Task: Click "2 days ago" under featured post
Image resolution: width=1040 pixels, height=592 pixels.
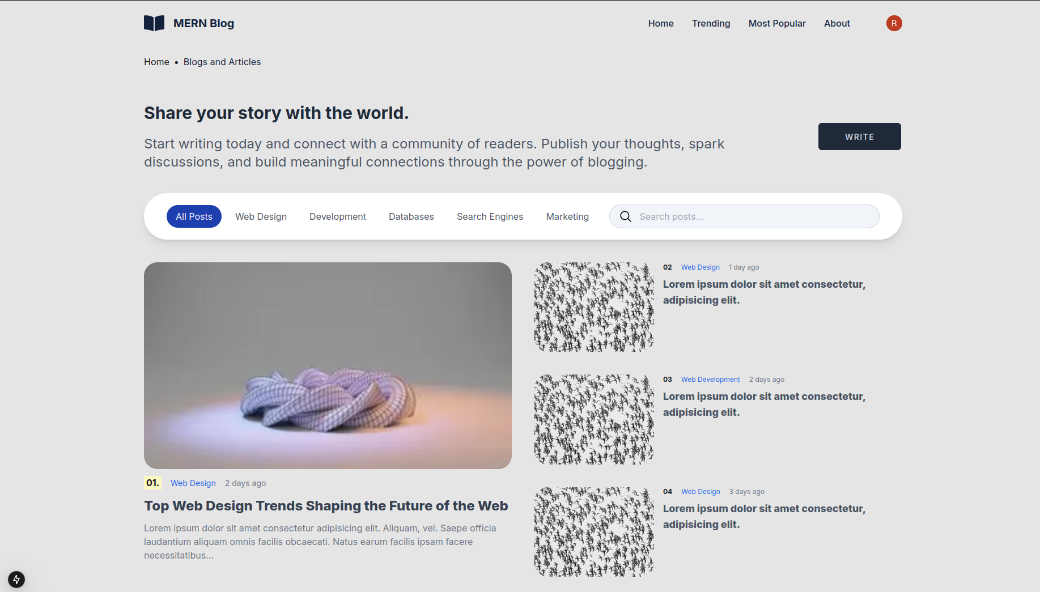Action: pos(245,483)
